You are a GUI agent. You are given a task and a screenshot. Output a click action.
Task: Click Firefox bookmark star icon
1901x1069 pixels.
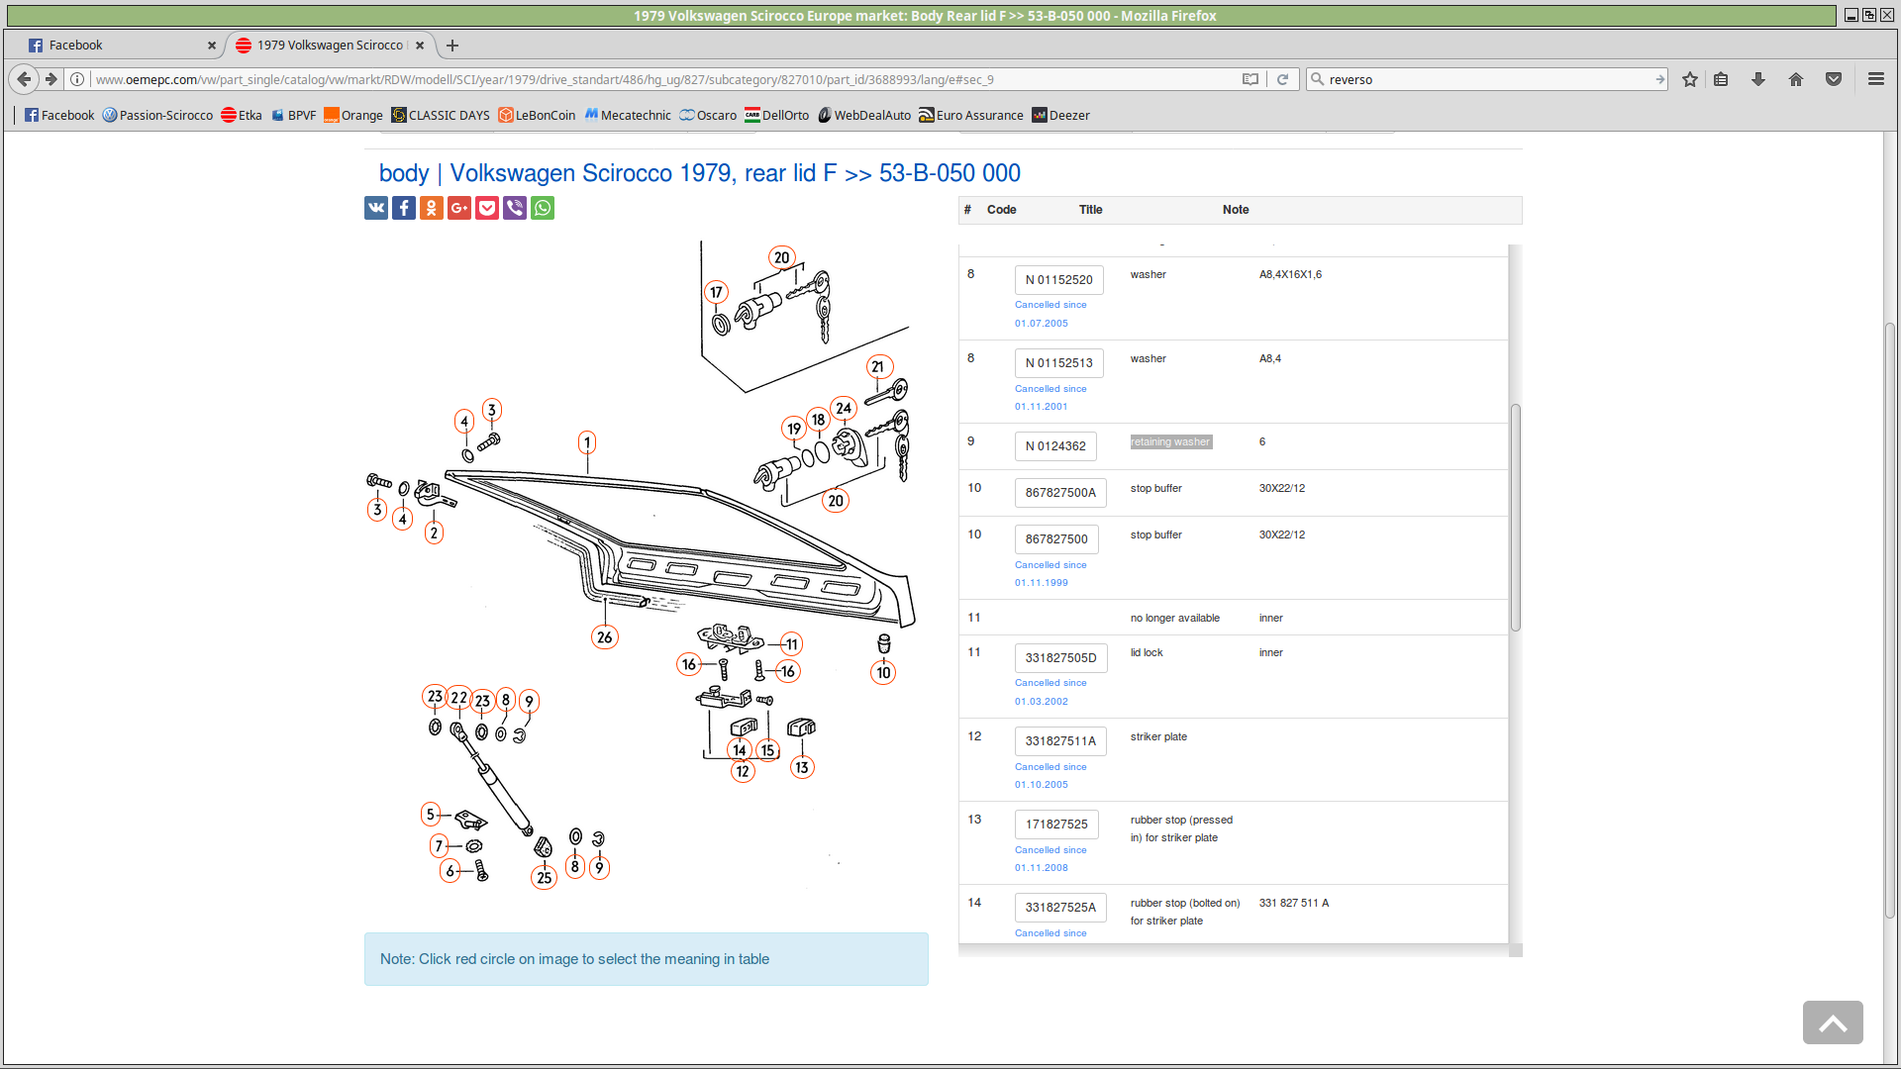tap(1690, 79)
